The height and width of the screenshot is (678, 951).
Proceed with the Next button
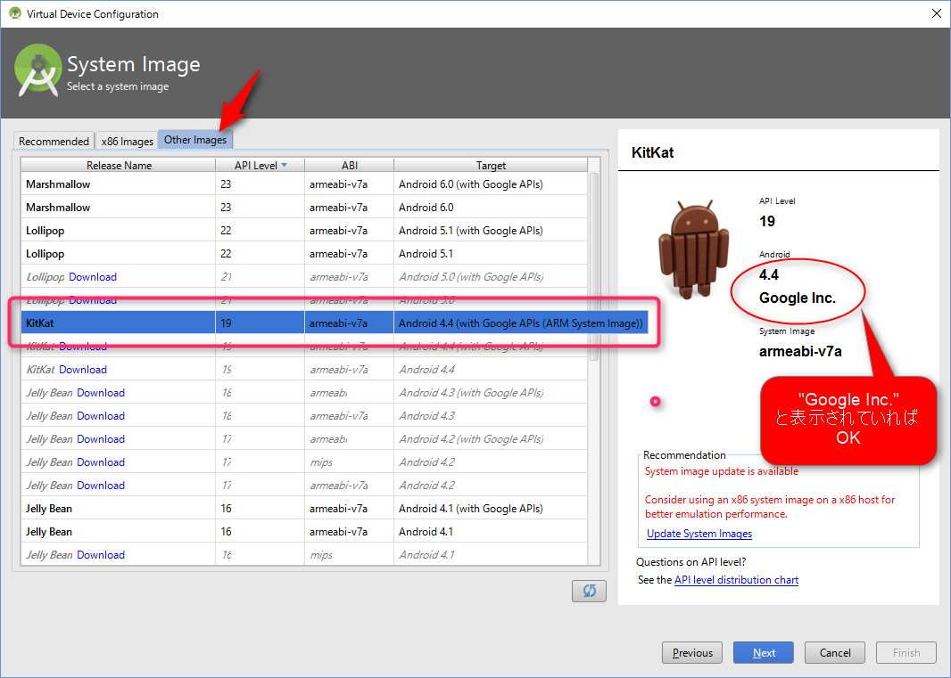click(764, 652)
